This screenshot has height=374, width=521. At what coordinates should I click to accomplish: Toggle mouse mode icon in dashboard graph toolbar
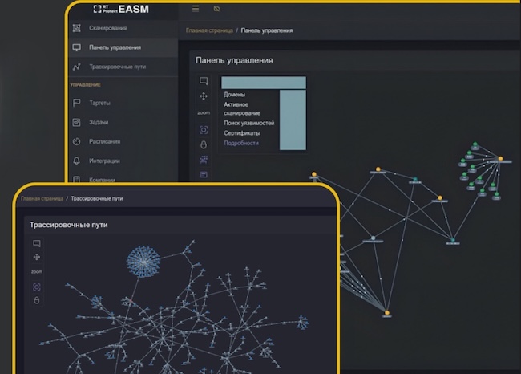pyautogui.click(x=204, y=144)
